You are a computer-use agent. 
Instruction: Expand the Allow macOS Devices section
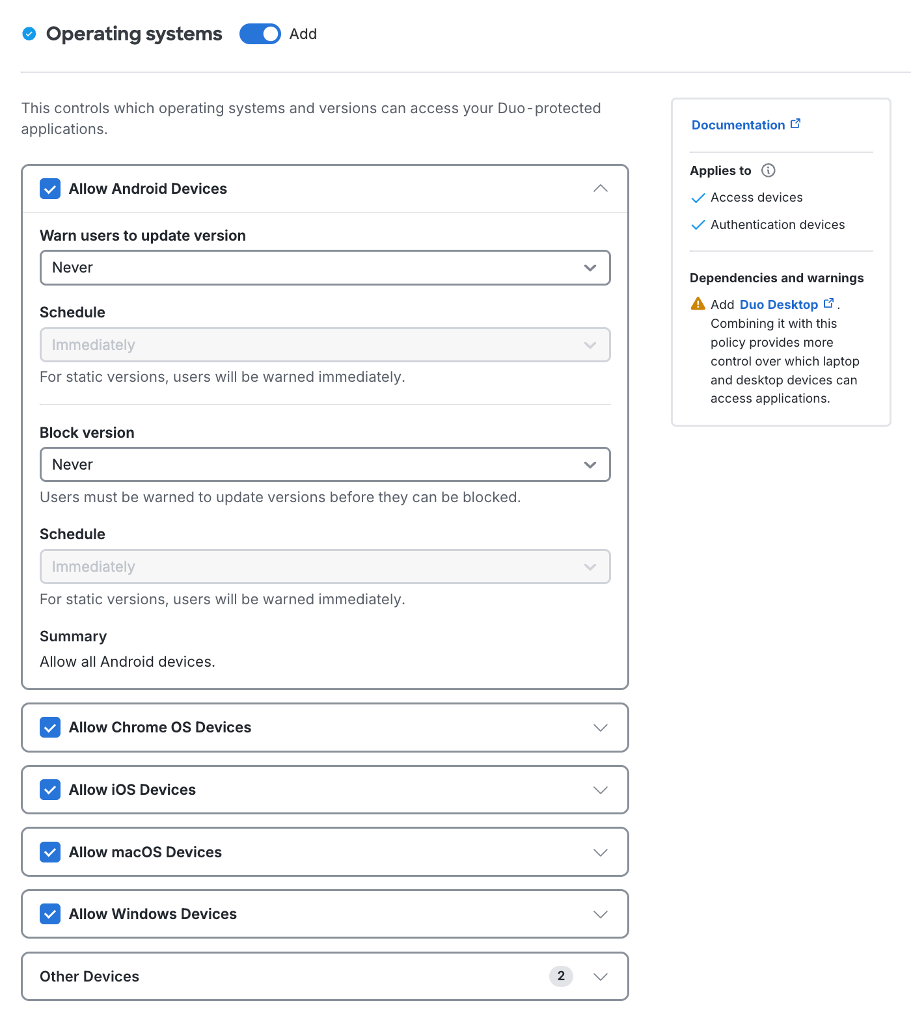[601, 852]
